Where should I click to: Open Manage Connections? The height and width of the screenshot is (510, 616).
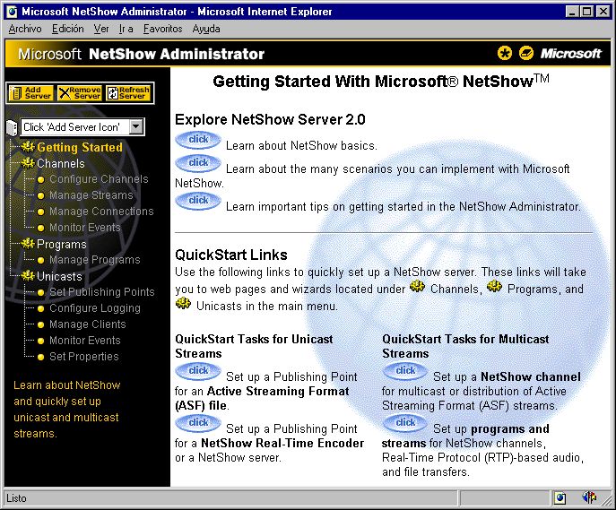(x=101, y=212)
